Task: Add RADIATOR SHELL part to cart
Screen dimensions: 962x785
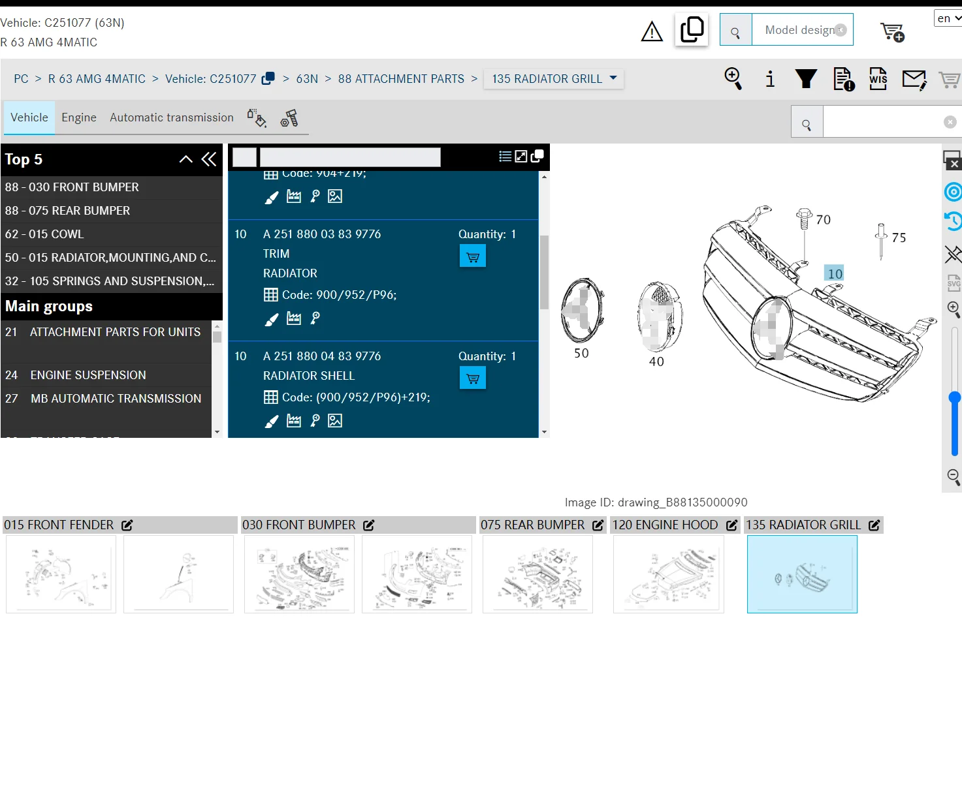Action: point(473,378)
